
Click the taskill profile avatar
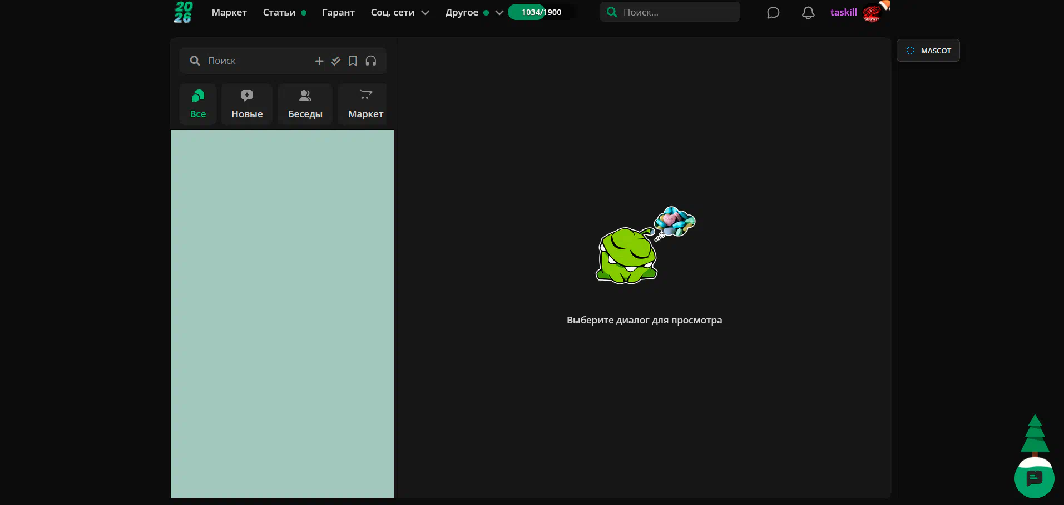tap(872, 13)
